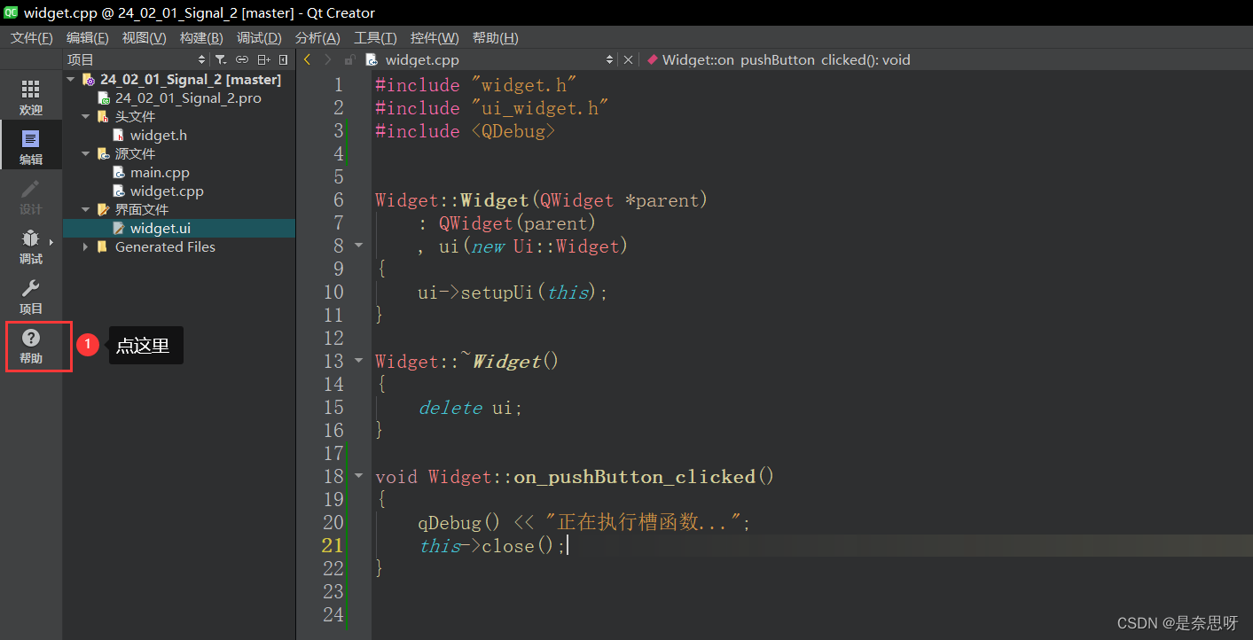
Task: Open the 工具(T) menu
Action: coord(375,38)
